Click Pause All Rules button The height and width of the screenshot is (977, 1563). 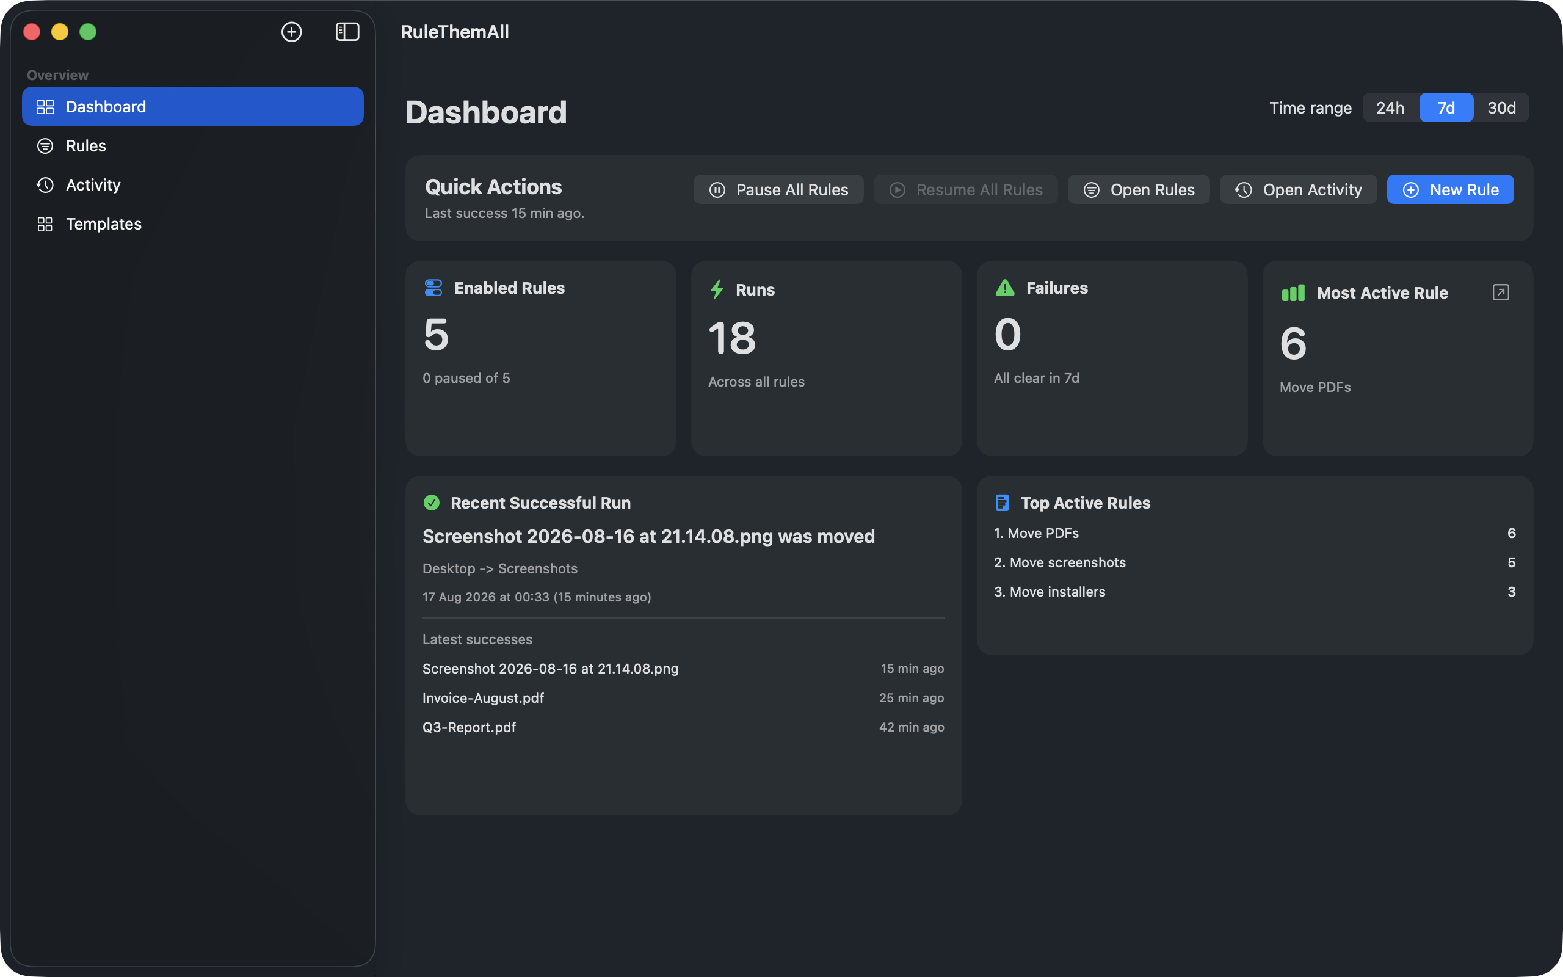[x=778, y=190]
